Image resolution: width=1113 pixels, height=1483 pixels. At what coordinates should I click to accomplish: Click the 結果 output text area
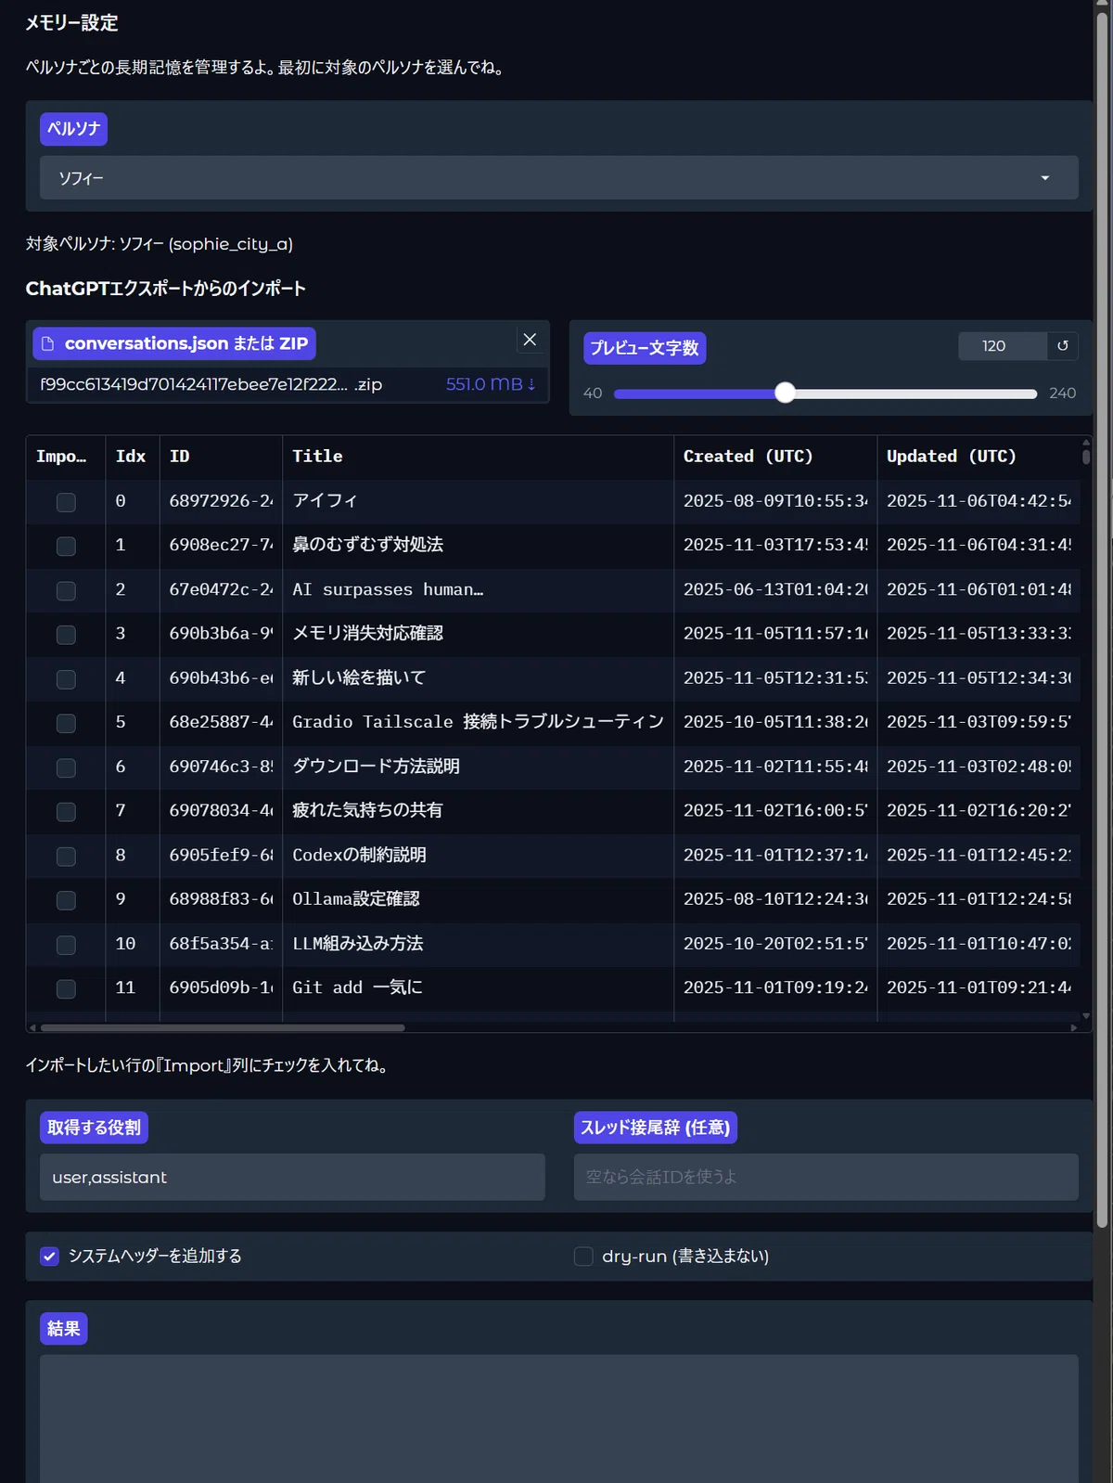pos(558,1418)
